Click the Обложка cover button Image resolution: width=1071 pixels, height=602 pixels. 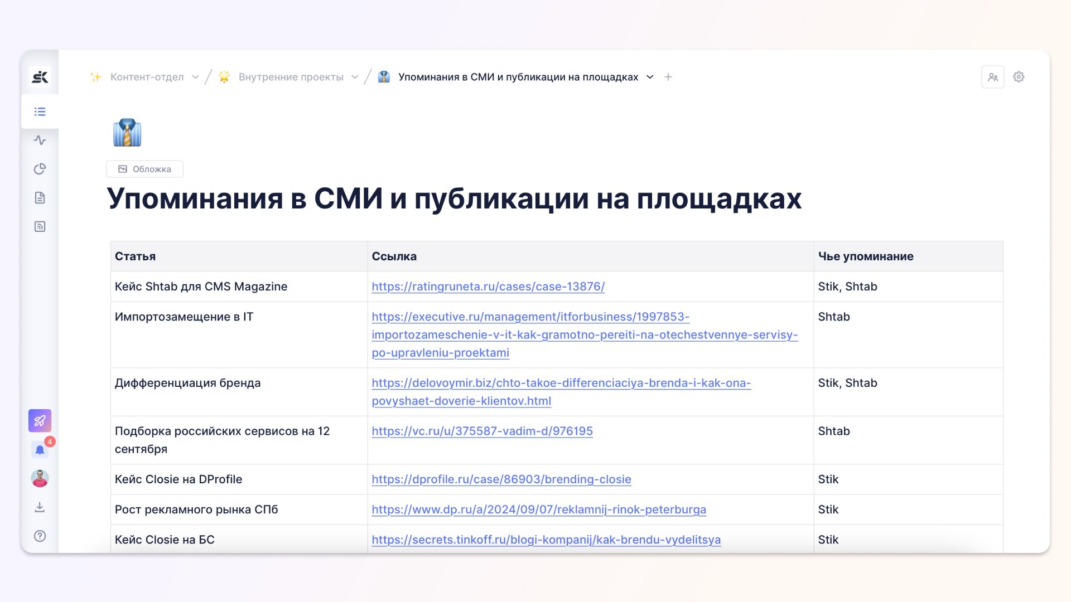[x=144, y=169]
